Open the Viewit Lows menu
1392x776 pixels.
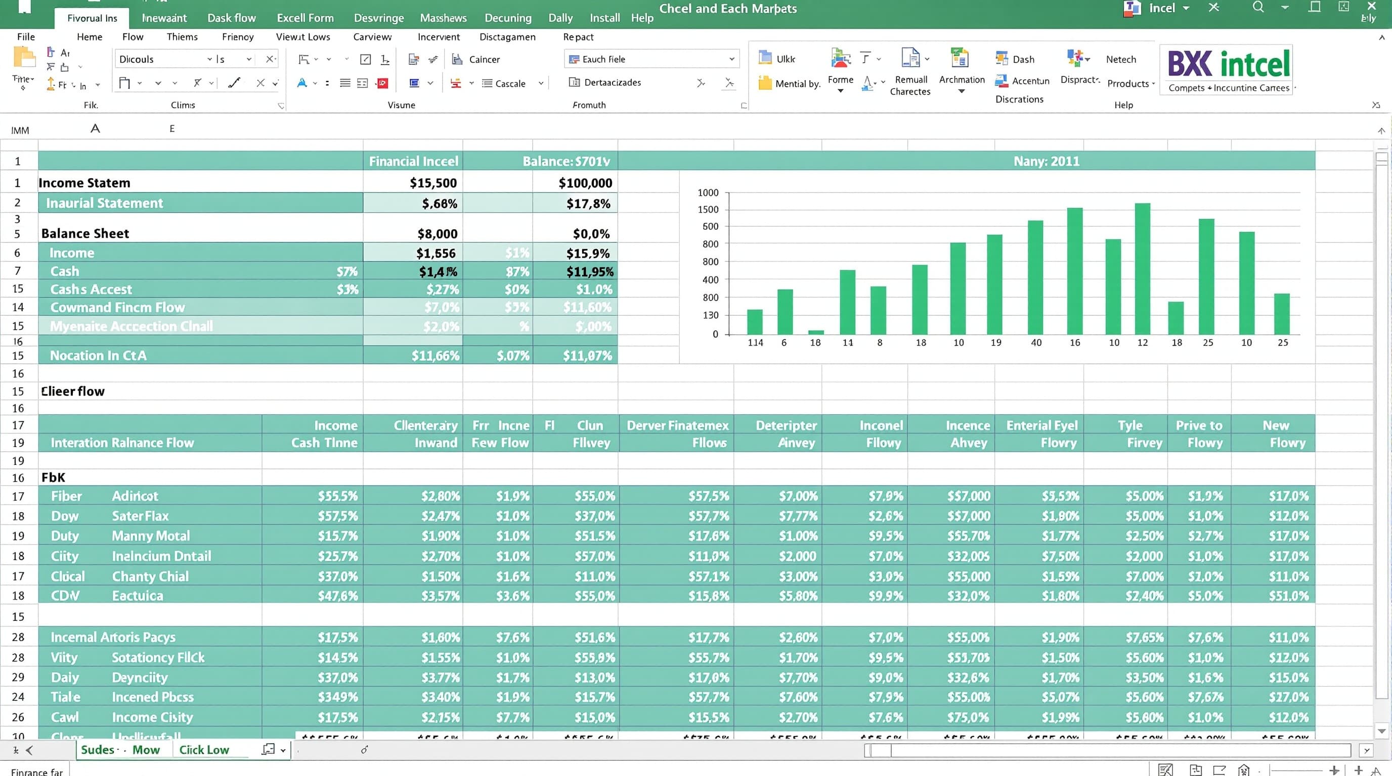click(302, 37)
